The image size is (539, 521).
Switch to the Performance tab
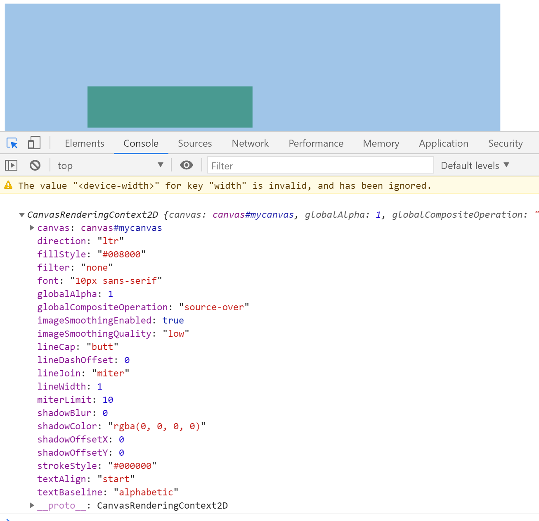click(x=316, y=143)
